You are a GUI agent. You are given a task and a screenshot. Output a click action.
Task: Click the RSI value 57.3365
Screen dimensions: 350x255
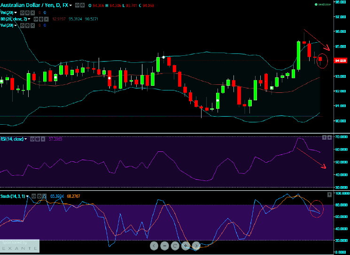[x=55, y=139]
